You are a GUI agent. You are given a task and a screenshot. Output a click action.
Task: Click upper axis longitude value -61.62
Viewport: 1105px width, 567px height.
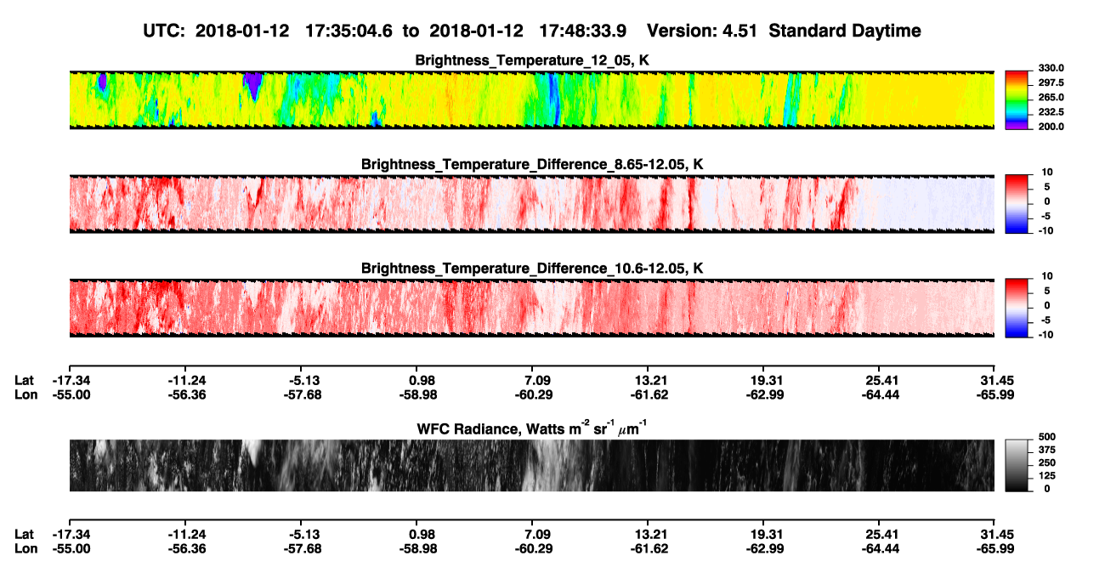coord(650,394)
